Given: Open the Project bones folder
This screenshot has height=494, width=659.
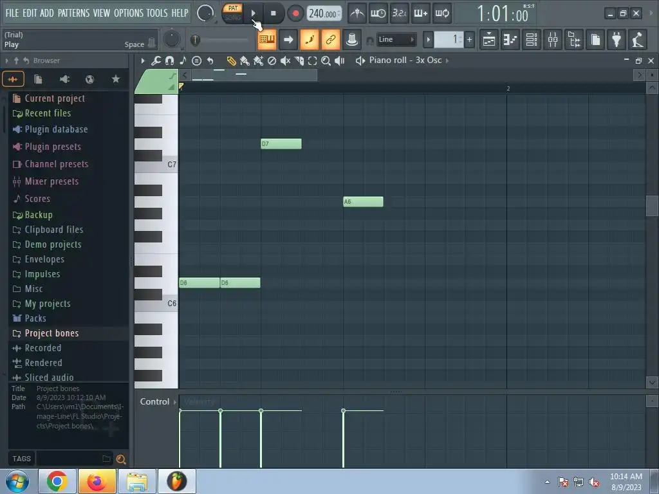Looking at the screenshot, I should tap(51, 333).
